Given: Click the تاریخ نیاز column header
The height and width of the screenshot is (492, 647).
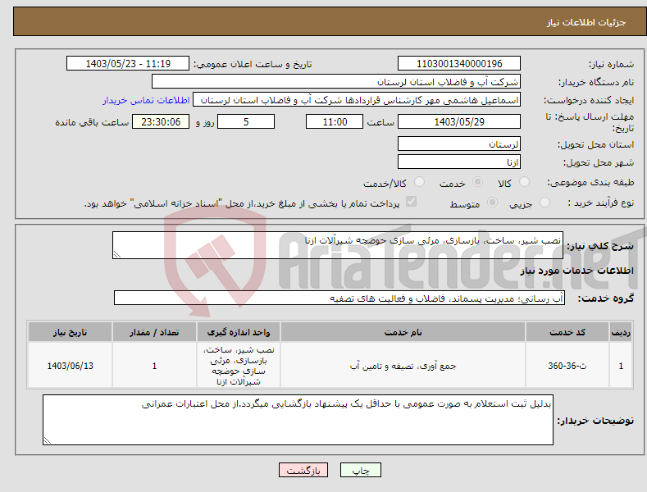Looking at the screenshot, I should pyautogui.click(x=70, y=332).
